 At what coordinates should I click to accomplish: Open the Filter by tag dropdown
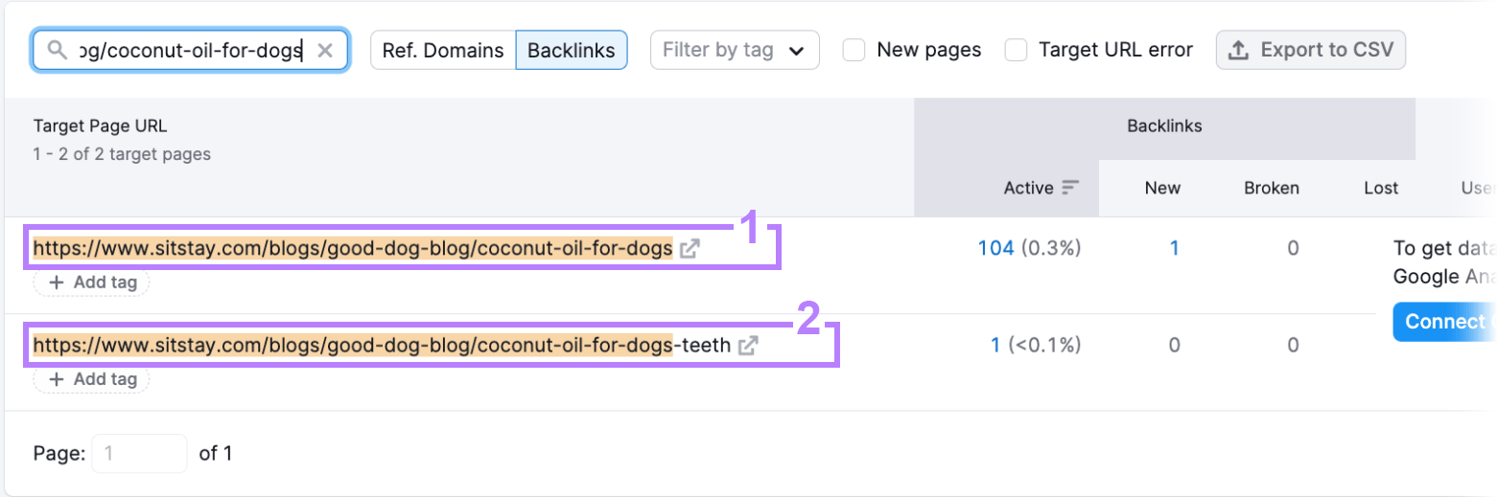click(x=735, y=51)
